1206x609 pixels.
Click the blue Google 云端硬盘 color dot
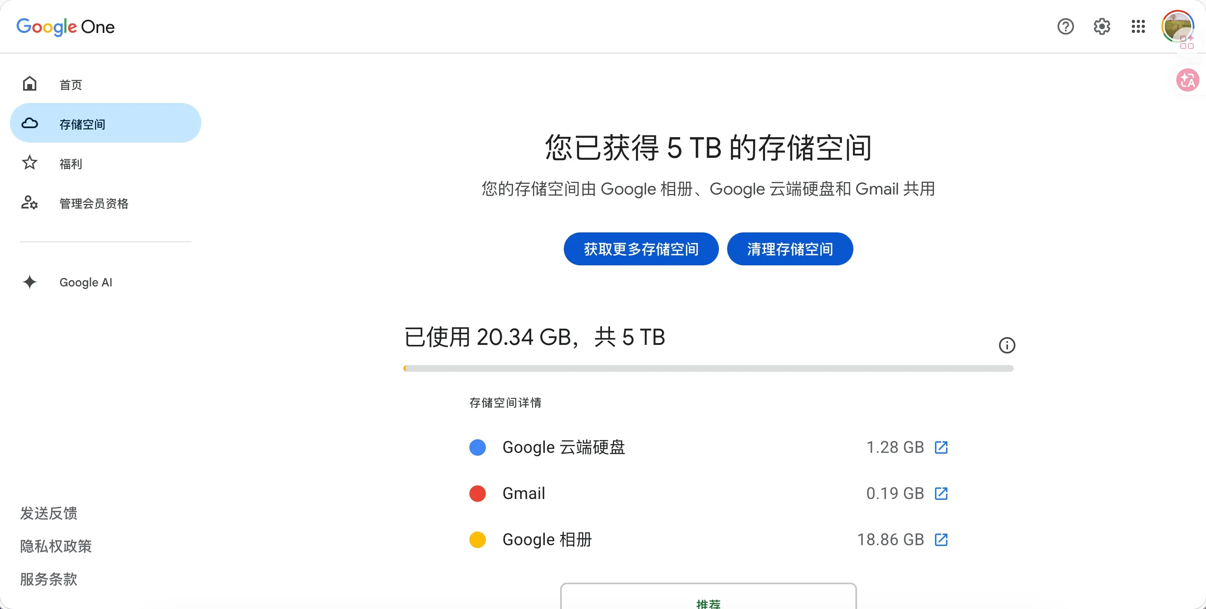pyautogui.click(x=478, y=447)
